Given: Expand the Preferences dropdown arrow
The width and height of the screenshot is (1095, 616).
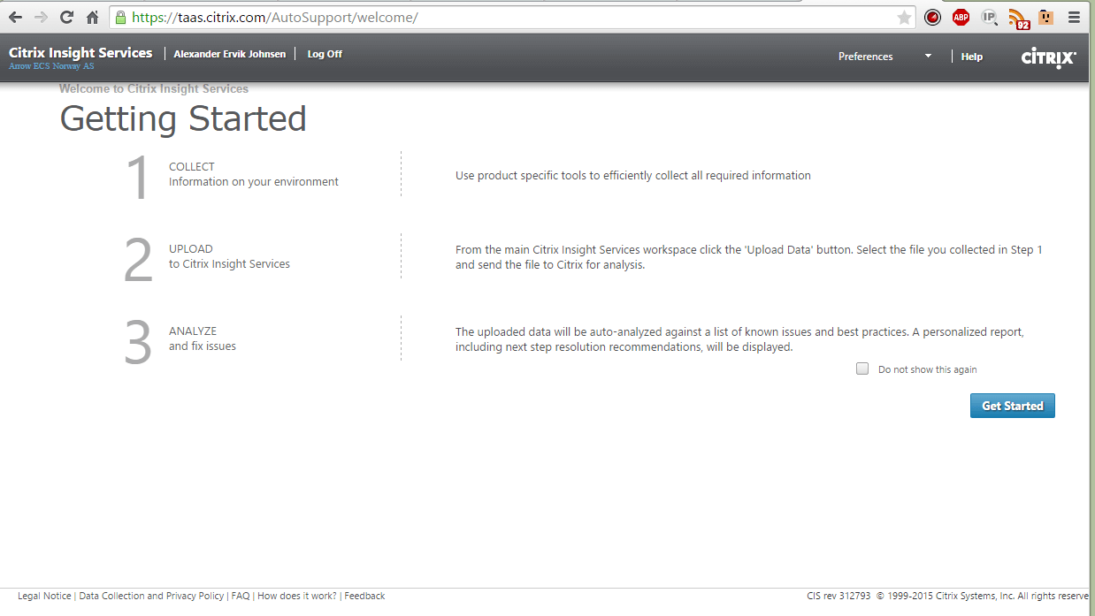Looking at the screenshot, I should [928, 57].
